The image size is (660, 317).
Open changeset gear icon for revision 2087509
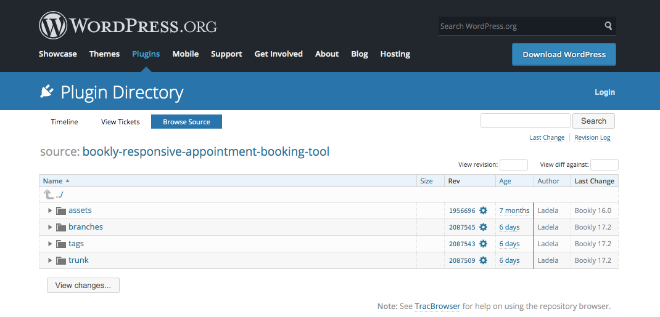pos(483,260)
